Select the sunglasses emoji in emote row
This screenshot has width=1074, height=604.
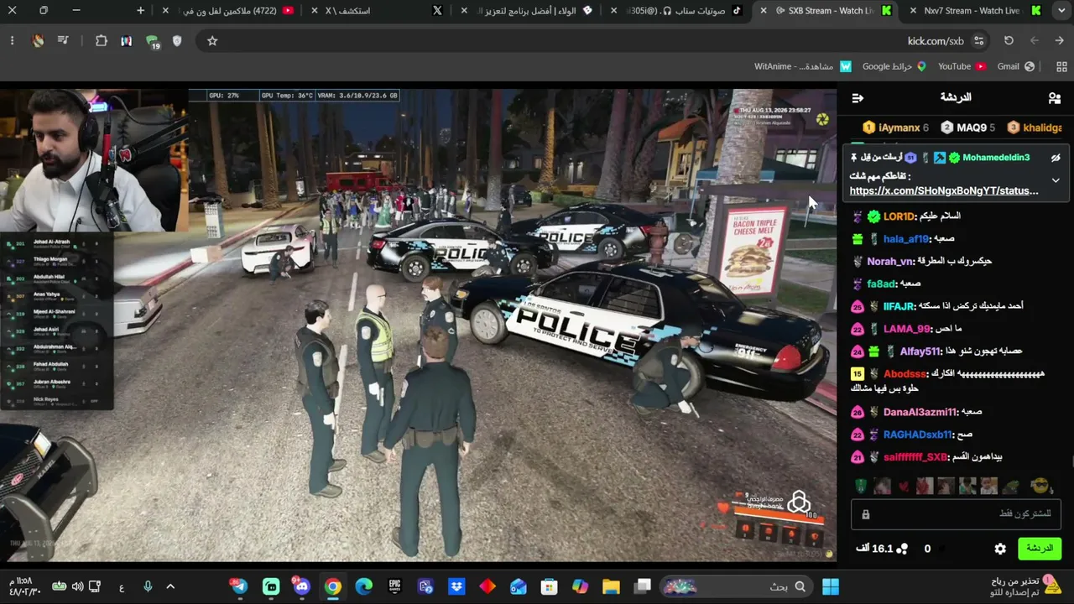pos(1040,486)
